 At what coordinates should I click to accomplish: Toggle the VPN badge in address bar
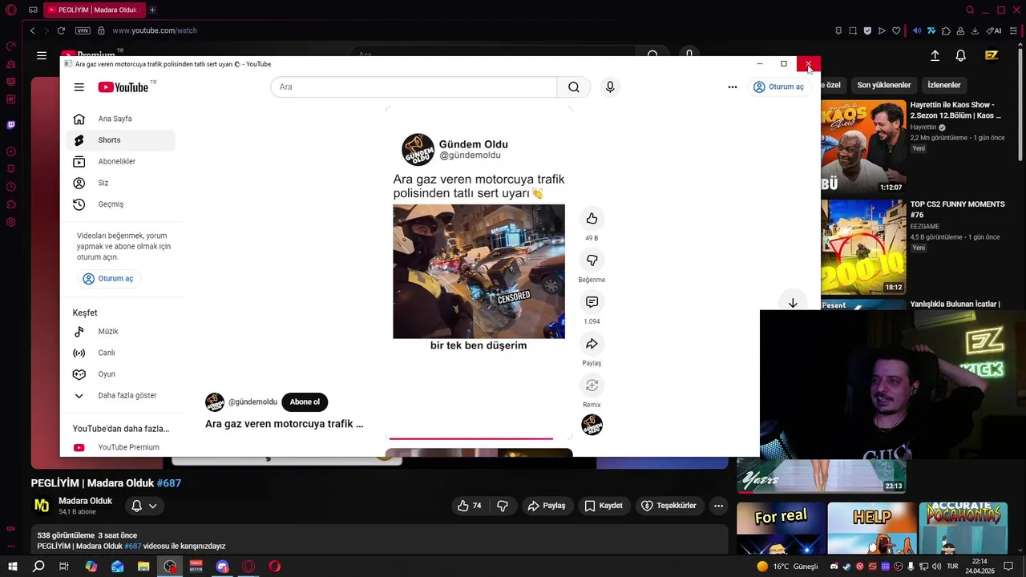(x=83, y=30)
